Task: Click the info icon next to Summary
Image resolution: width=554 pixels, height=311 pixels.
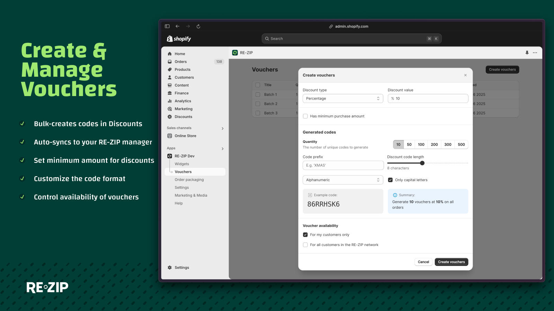Action: (395, 195)
